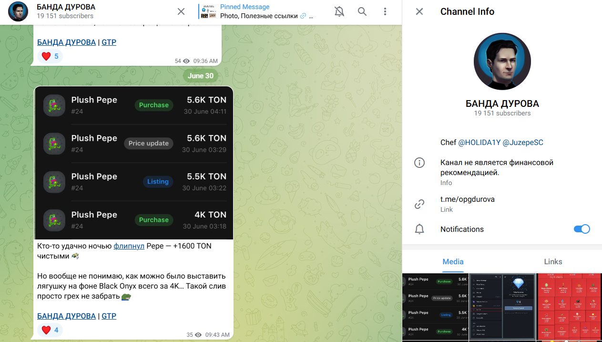Follow БАНДА ДУРОВА link in 09:36 AM message
This screenshot has width=602, height=342.
click(66, 42)
